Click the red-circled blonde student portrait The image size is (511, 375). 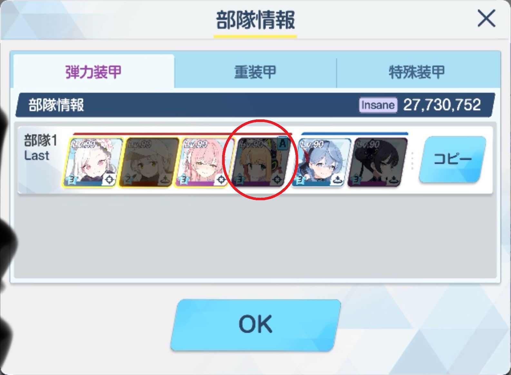[x=260, y=162]
